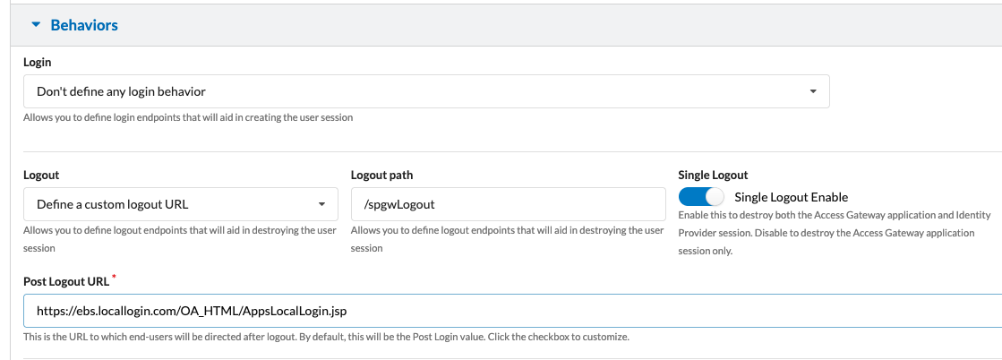
Task: Collapse the Behaviors section triangle
Action: click(36, 25)
